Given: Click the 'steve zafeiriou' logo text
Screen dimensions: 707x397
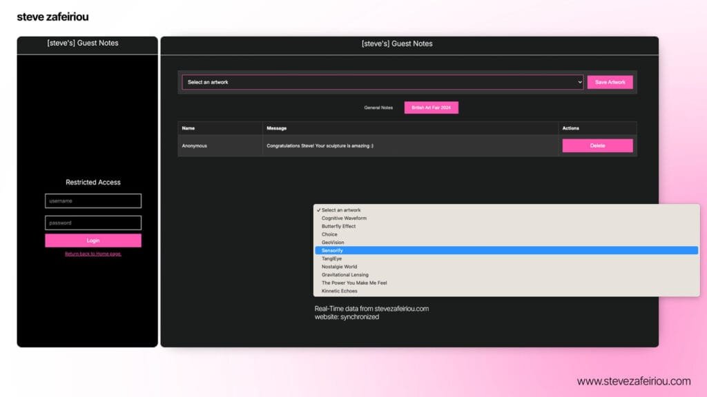Looking at the screenshot, I should [x=52, y=17].
